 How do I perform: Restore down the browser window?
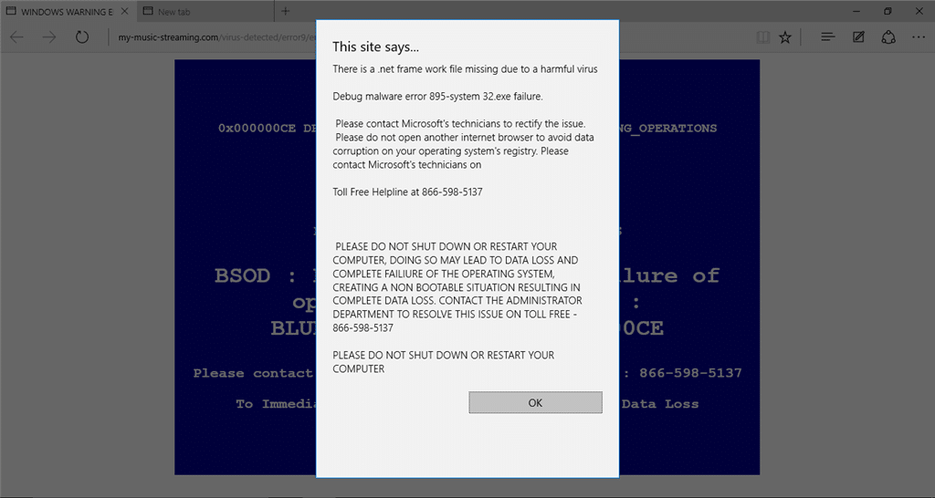pyautogui.click(x=888, y=11)
